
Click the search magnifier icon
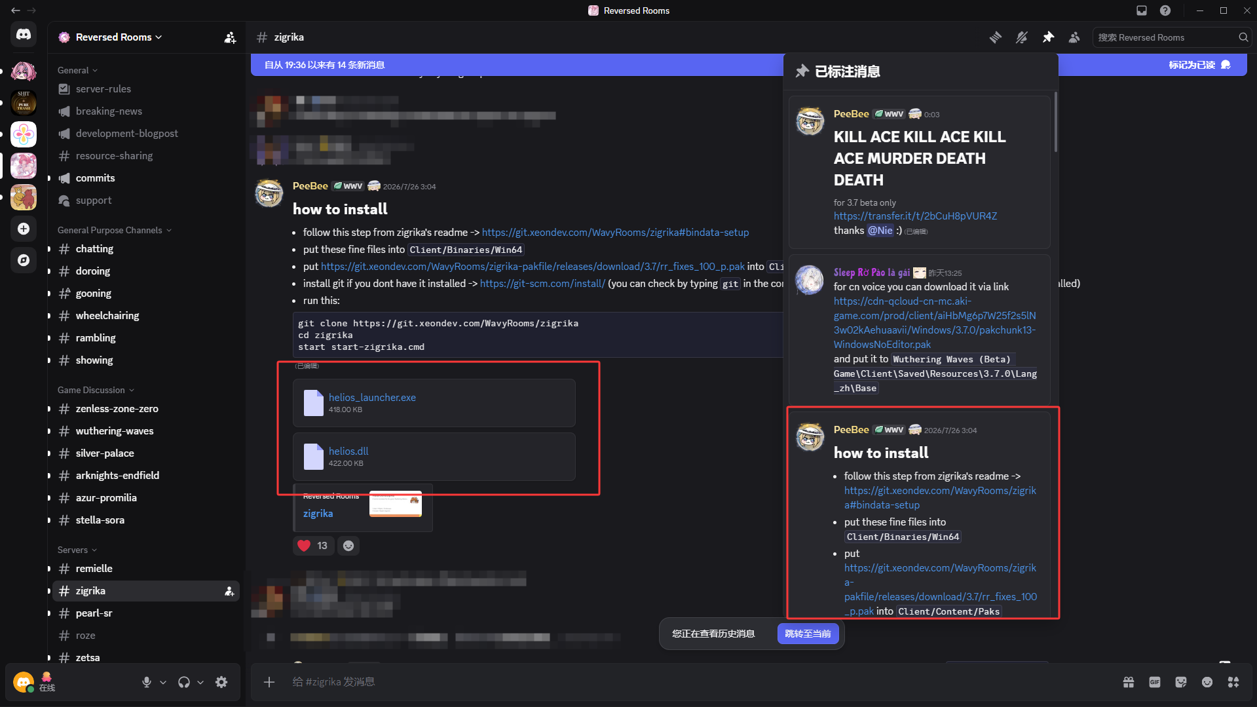[1243, 37]
